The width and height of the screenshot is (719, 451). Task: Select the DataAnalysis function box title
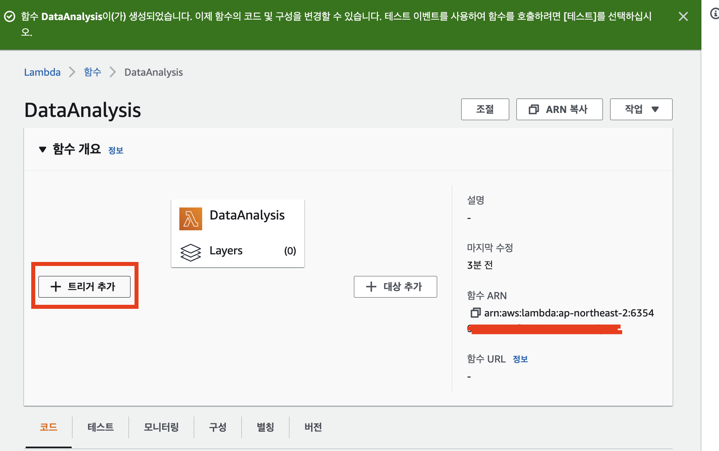click(x=247, y=215)
